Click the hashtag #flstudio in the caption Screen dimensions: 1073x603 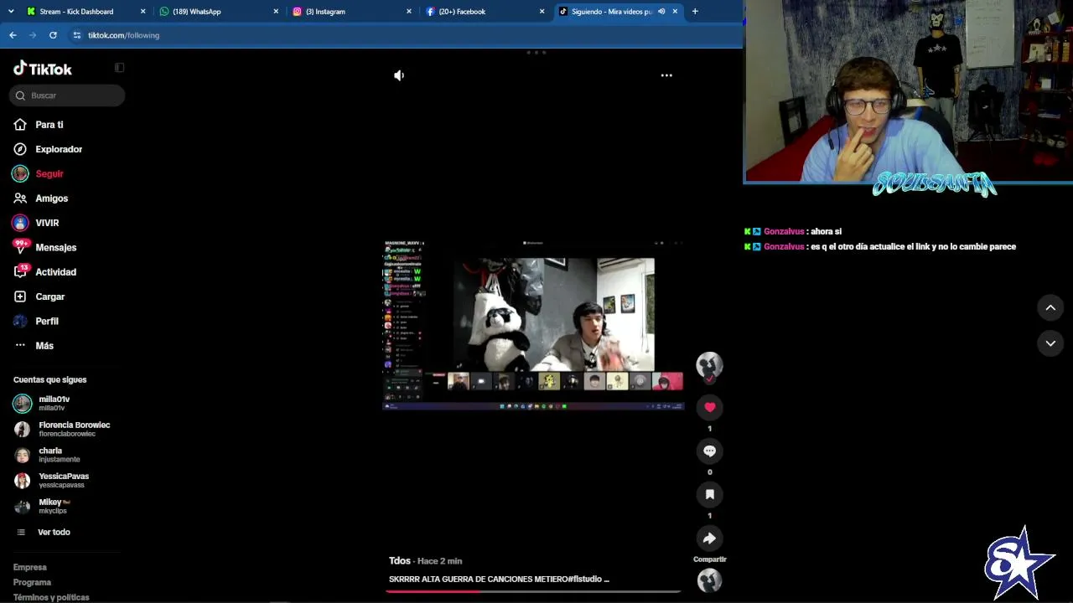[584, 579]
